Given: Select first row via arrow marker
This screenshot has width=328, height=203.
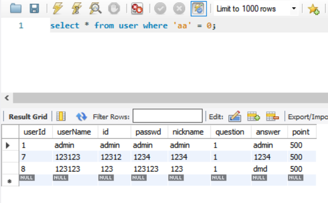Looking at the screenshot, I should (8, 145).
